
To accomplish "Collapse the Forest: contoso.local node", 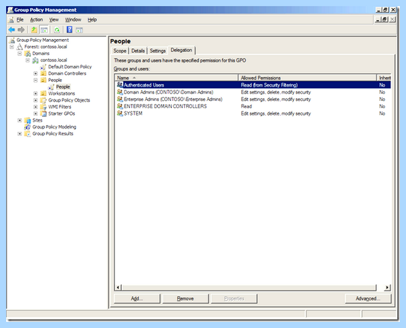I will click(x=12, y=47).
